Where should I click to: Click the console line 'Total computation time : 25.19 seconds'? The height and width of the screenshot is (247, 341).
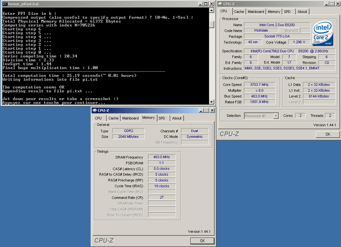(x=69, y=76)
